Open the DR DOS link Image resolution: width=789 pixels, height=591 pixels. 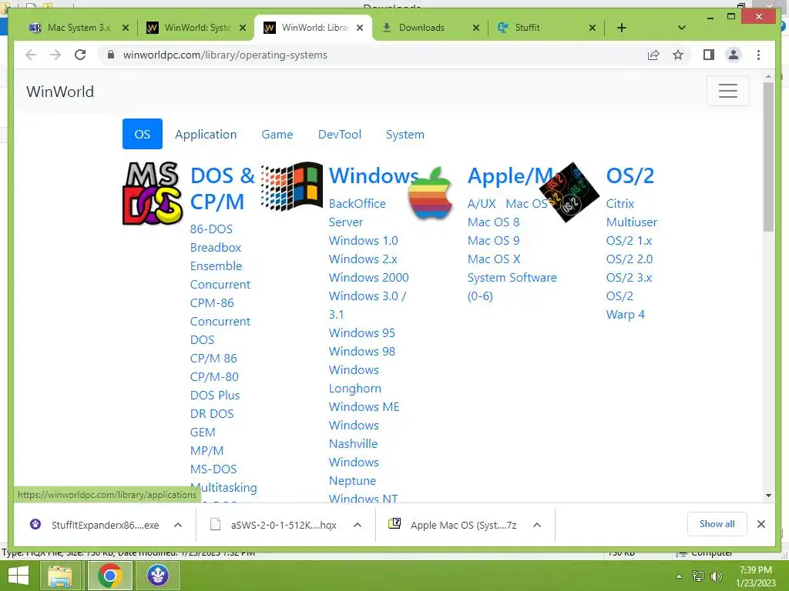tap(212, 413)
